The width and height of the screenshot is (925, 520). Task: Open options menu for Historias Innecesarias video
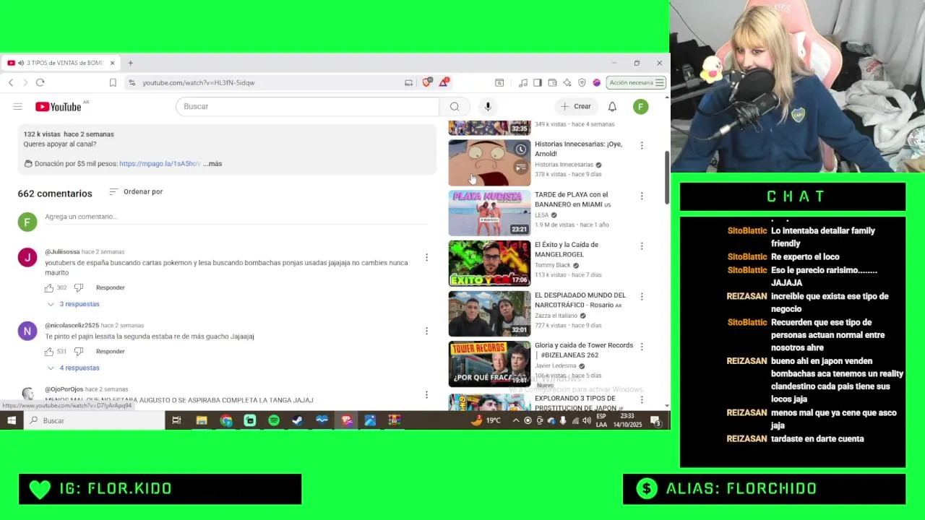[641, 145]
